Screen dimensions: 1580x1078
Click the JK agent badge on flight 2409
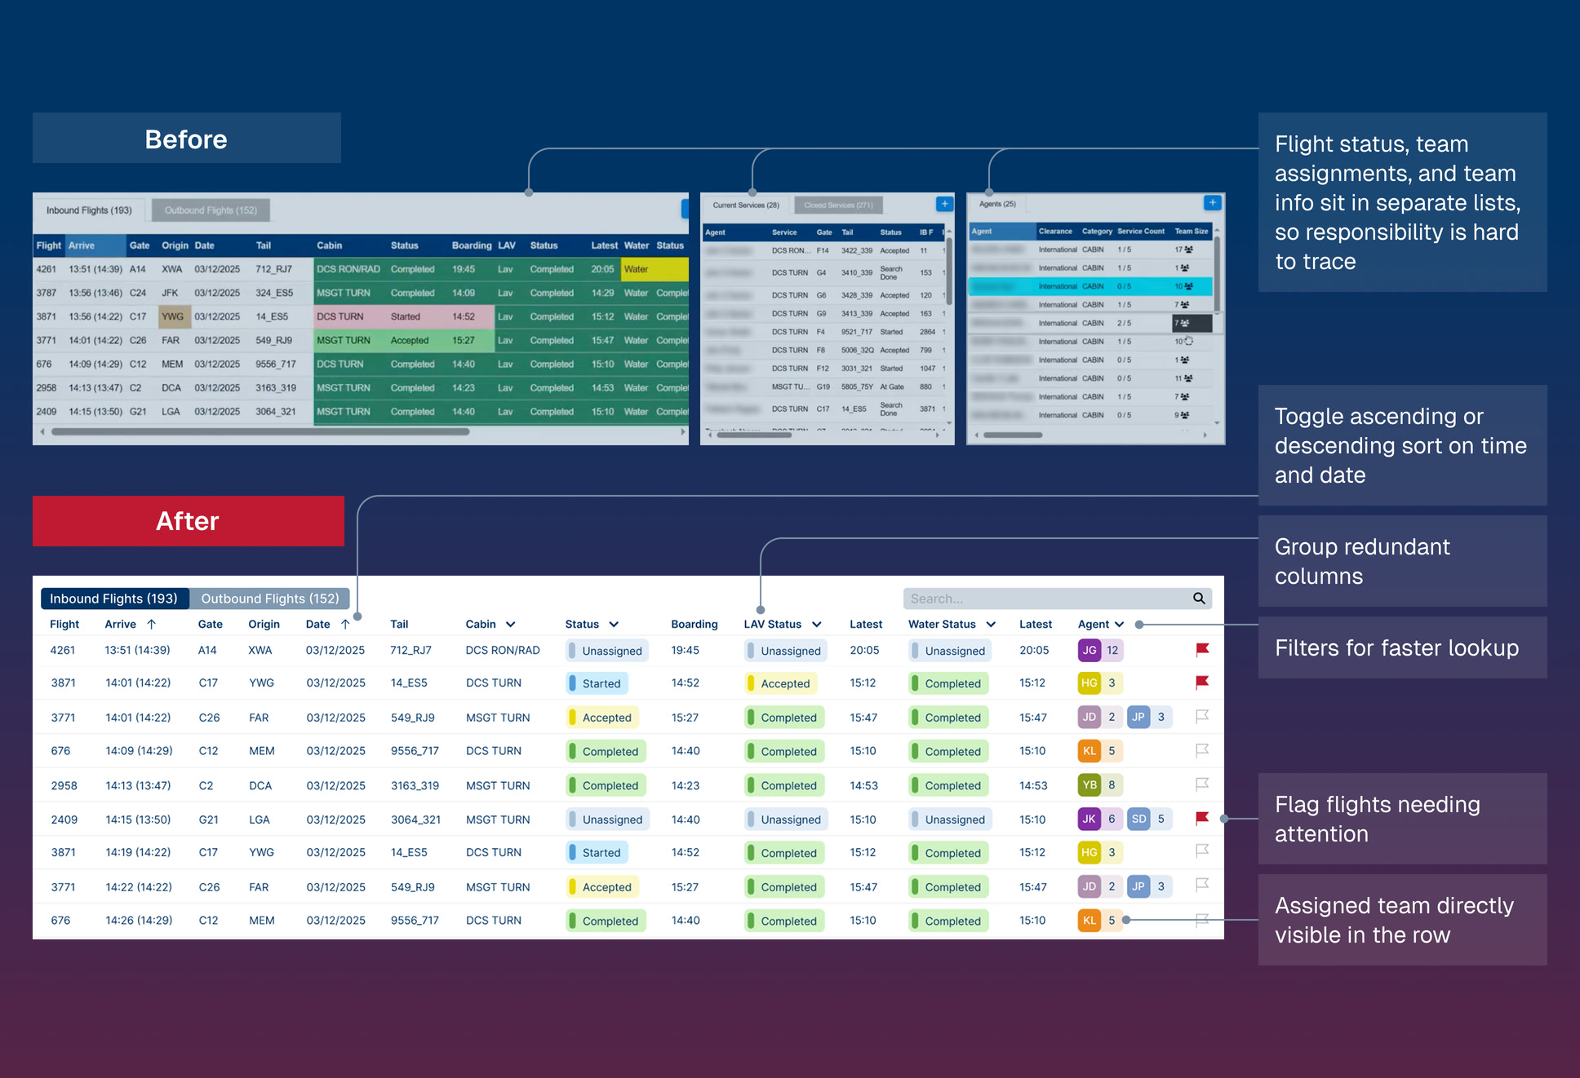coord(1090,819)
